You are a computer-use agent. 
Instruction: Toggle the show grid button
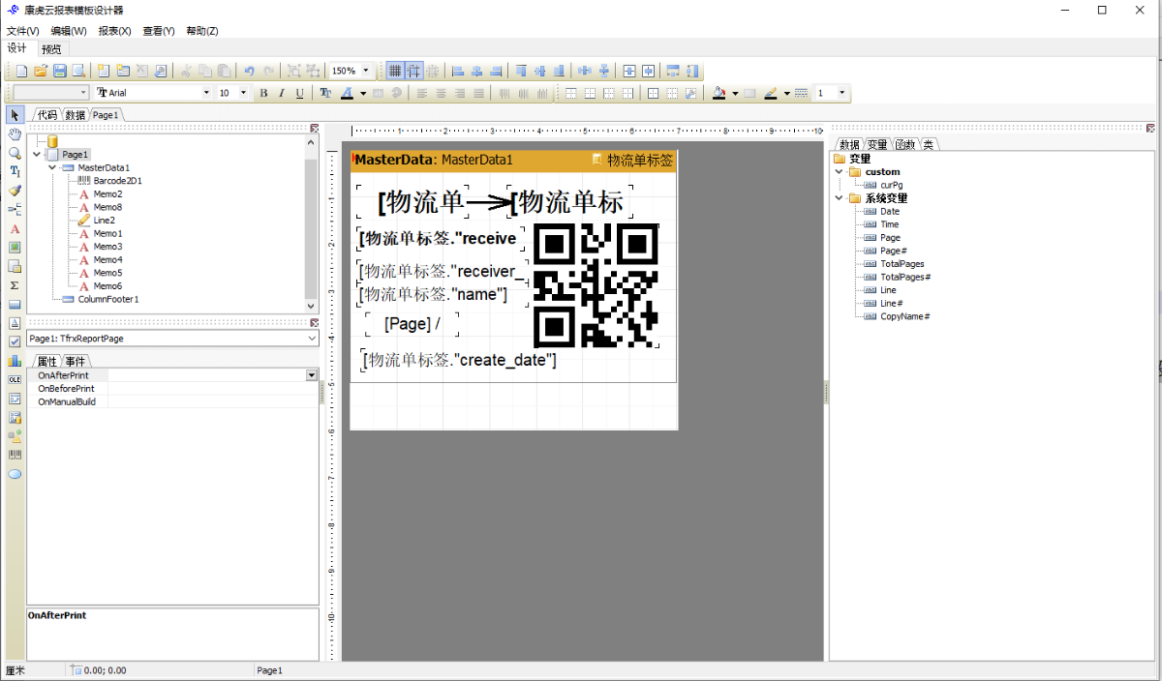click(395, 71)
